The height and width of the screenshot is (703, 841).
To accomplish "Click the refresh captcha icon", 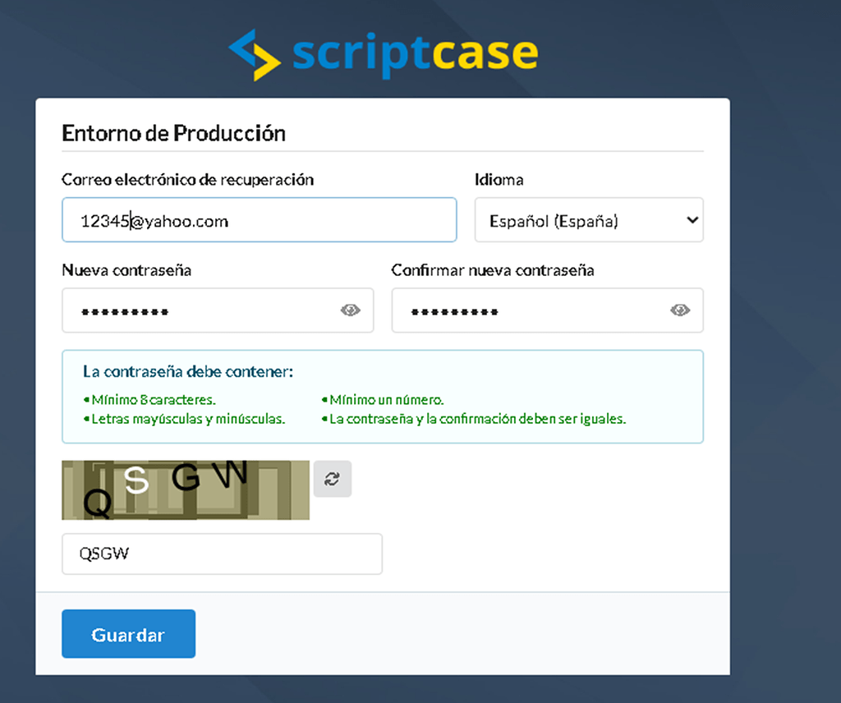I will click(332, 479).
